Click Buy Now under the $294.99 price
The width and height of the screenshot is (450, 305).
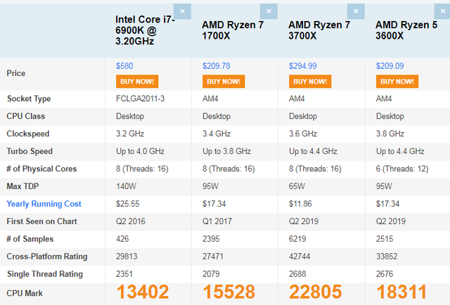[310, 82]
